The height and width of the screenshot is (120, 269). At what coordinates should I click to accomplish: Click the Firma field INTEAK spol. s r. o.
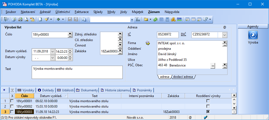coord(190,43)
